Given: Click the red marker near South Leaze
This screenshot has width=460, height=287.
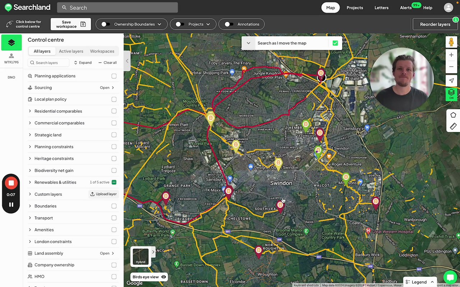Looking at the screenshot, I should tap(280, 206).
